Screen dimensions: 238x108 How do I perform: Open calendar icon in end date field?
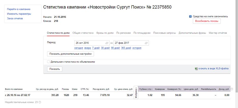tap(146, 43)
